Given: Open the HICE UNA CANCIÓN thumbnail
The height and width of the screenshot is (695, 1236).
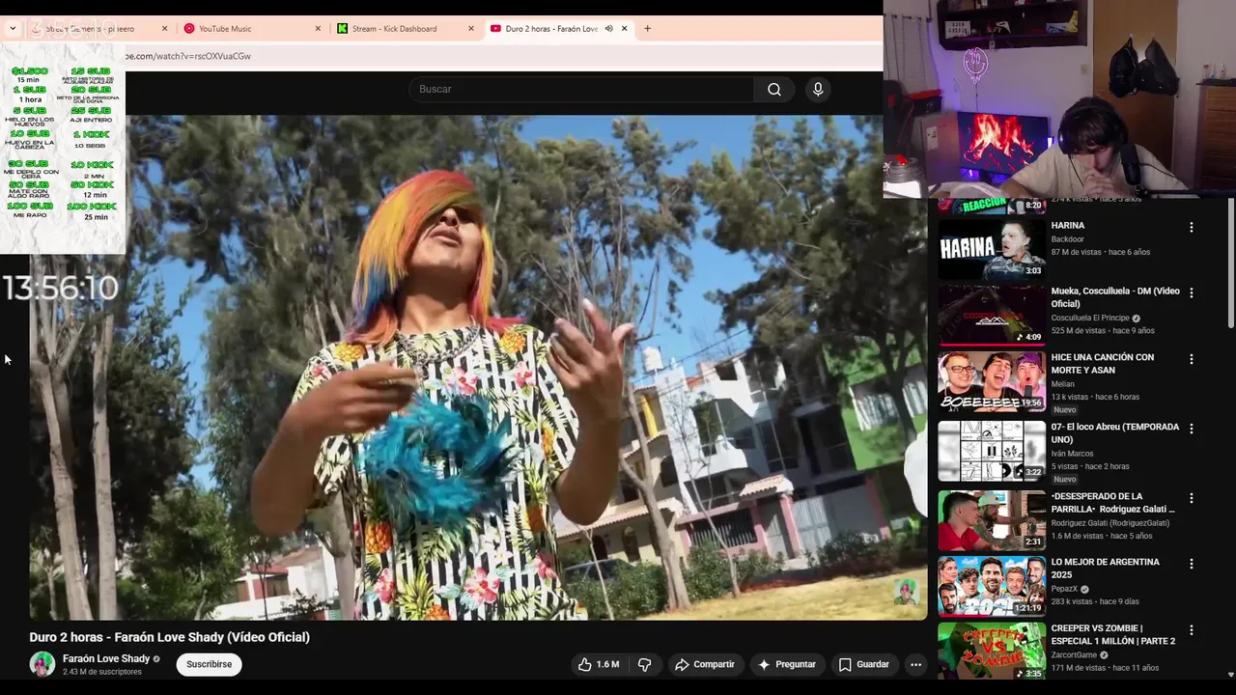Looking at the screenshot, I should click(992, 381).
